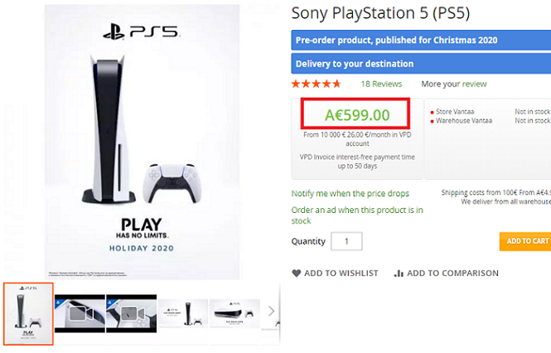Click the pre-order product blue banner
Viewport: 551px width, 353px height.
click(421, 40)
